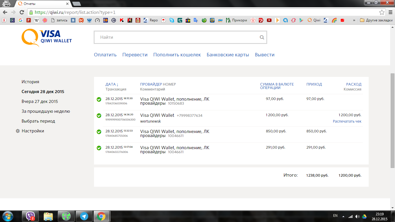Click Выбрать период link

(x=38, y=121)
